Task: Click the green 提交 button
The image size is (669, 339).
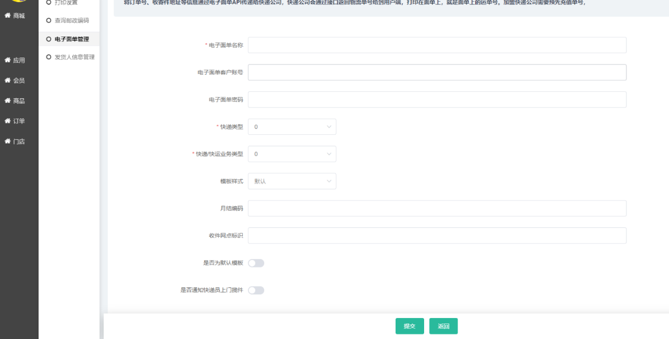Action: [410, 326]
